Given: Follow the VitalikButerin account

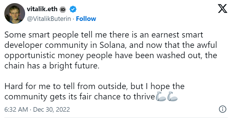Looking at the screenshot, I should pos(86,19).
